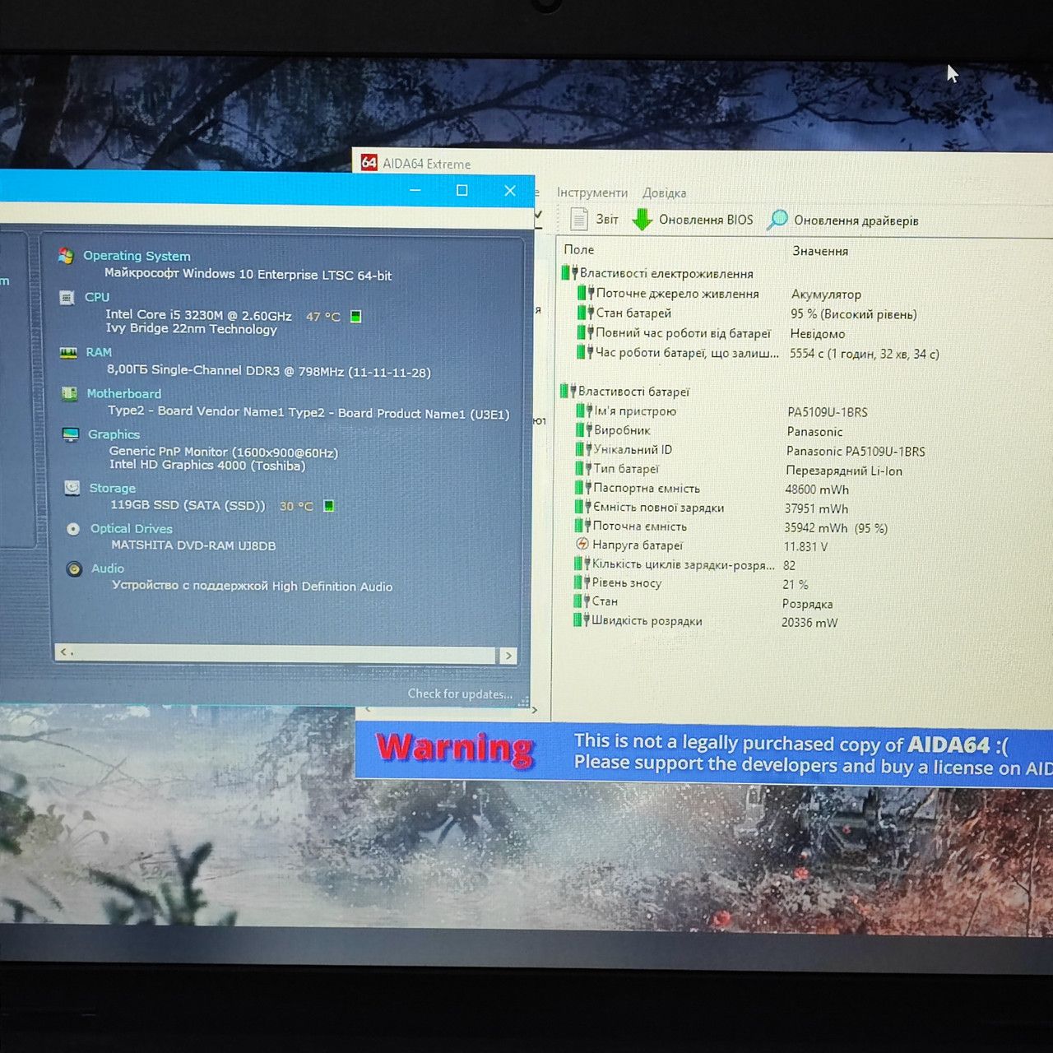Screen dimensions: 1053x1053
Task: Click the Generic PnP Monitor (1600x900@60Hz) text
Action: click(224, 452)
